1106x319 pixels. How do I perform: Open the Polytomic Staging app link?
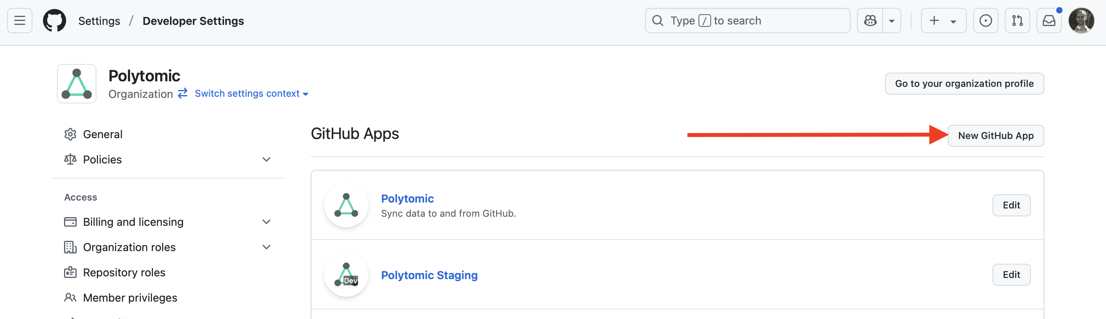(x=429, y=275)
